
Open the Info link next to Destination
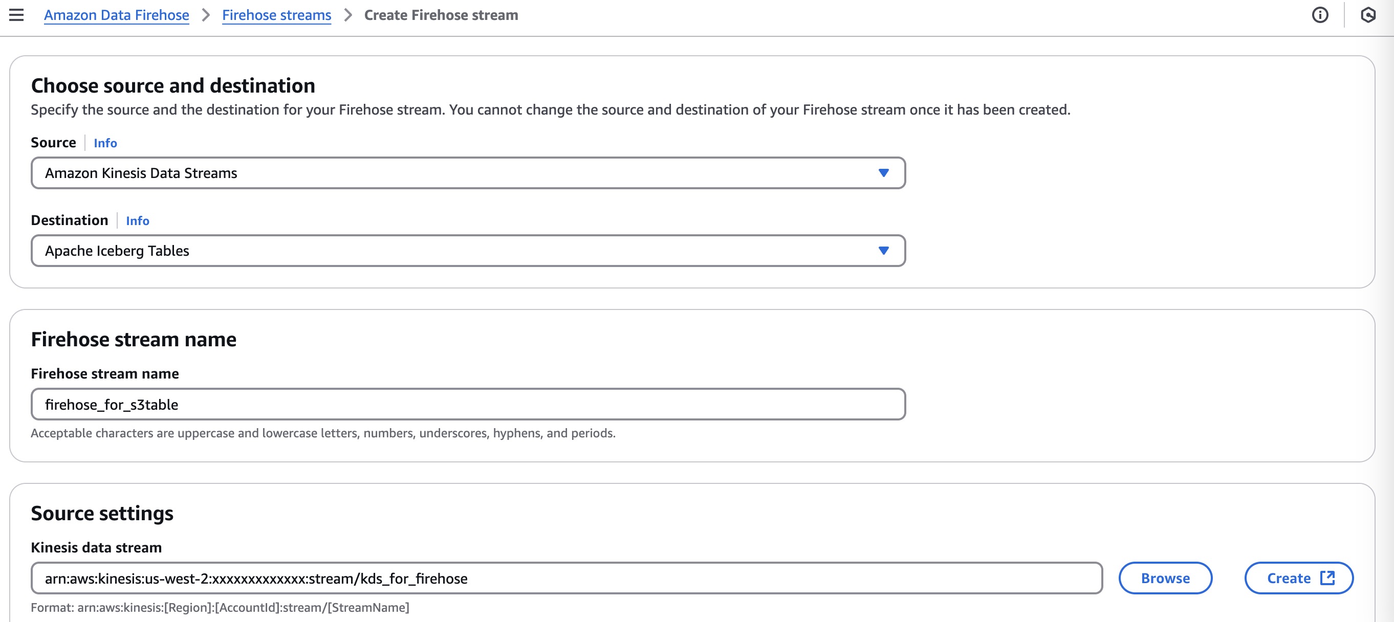[x=138, y=220]
